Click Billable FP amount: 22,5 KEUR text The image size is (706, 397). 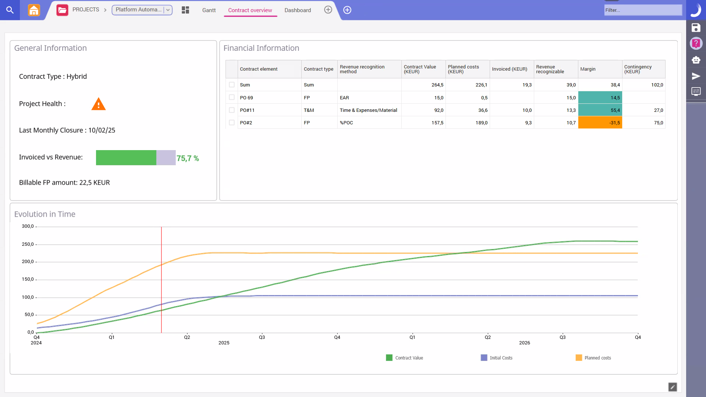[64, 182]
